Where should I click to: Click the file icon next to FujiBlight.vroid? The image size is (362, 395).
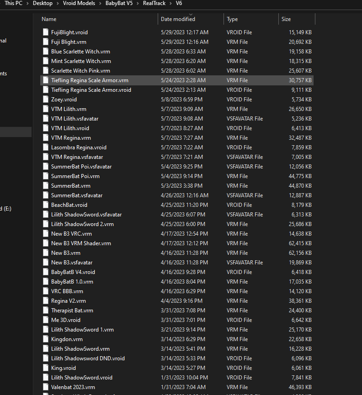click(x=45, y=32)
